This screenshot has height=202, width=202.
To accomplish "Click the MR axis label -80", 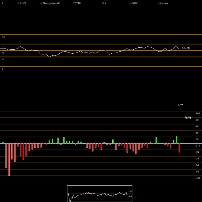I will click(x=197, y=172).
